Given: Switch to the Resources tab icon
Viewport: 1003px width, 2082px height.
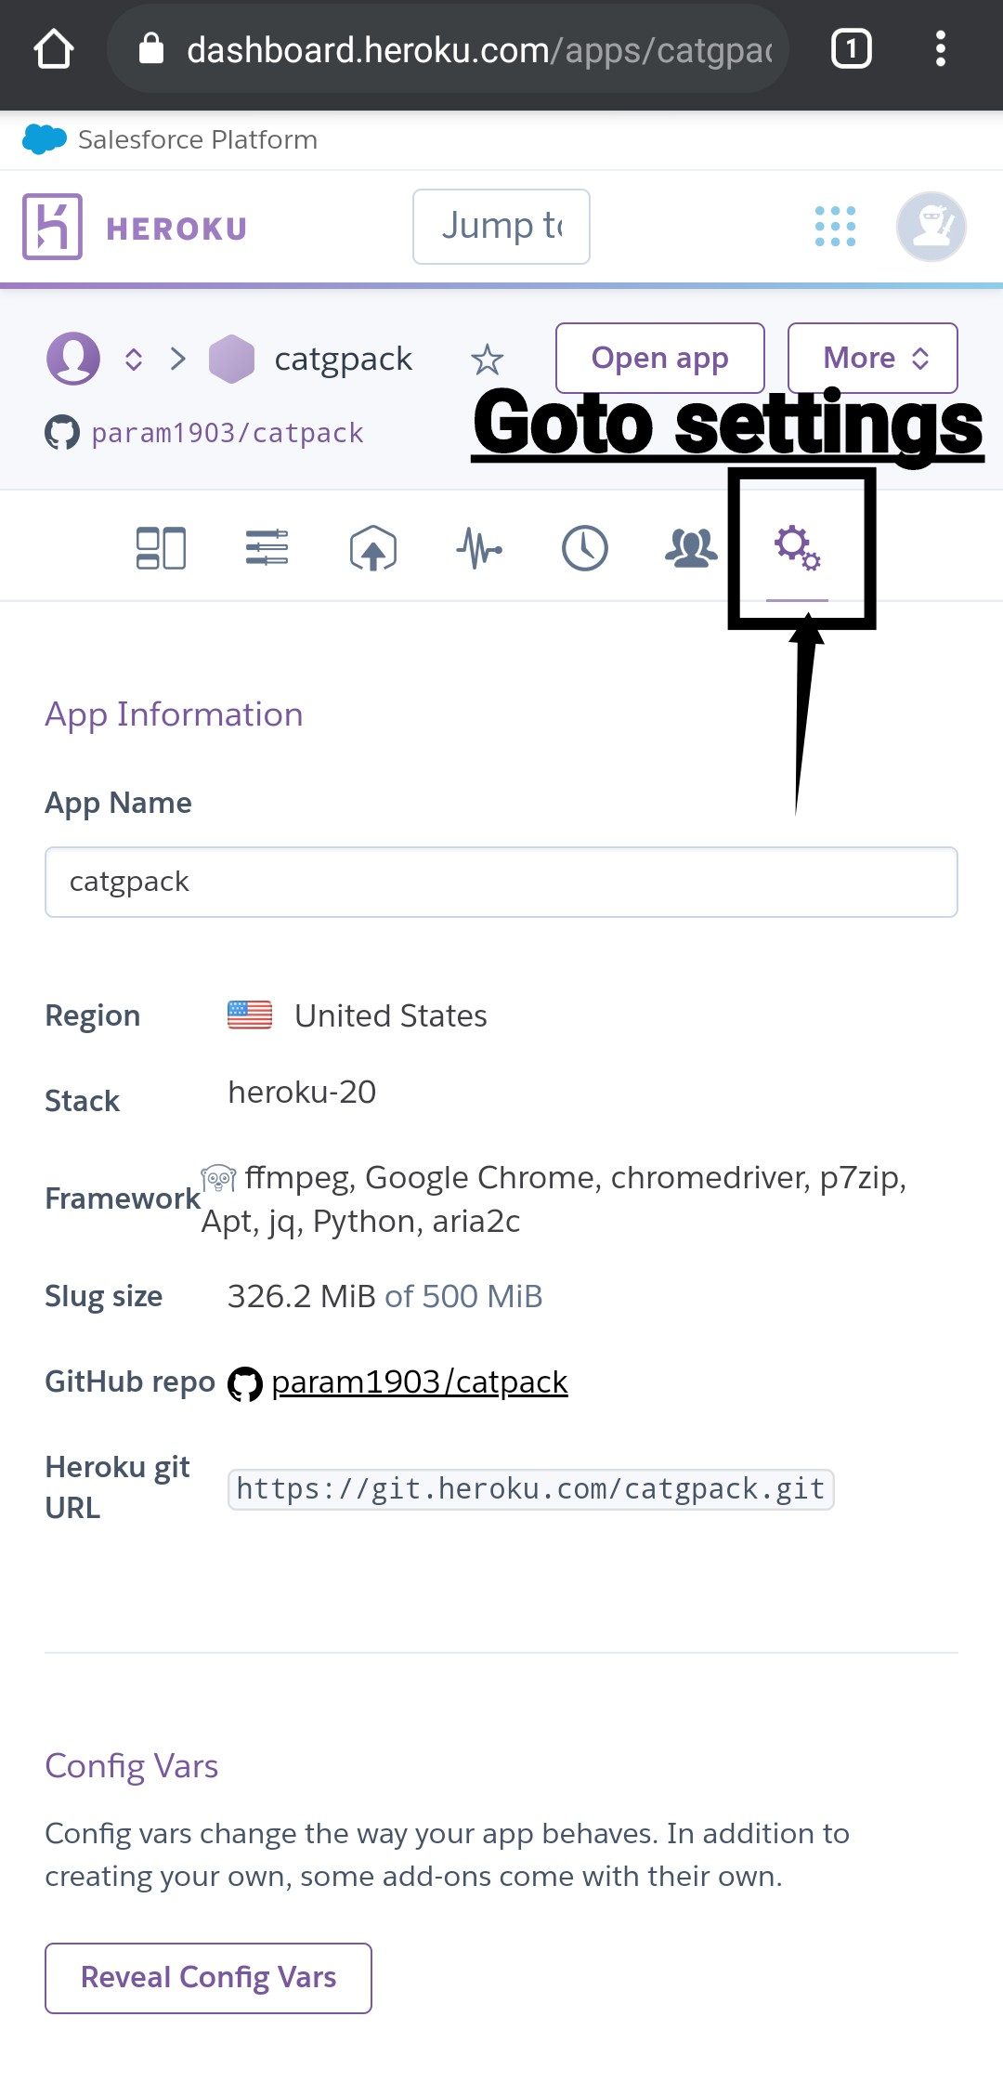Looking at the screenshot, I should [x=267, y=548].
